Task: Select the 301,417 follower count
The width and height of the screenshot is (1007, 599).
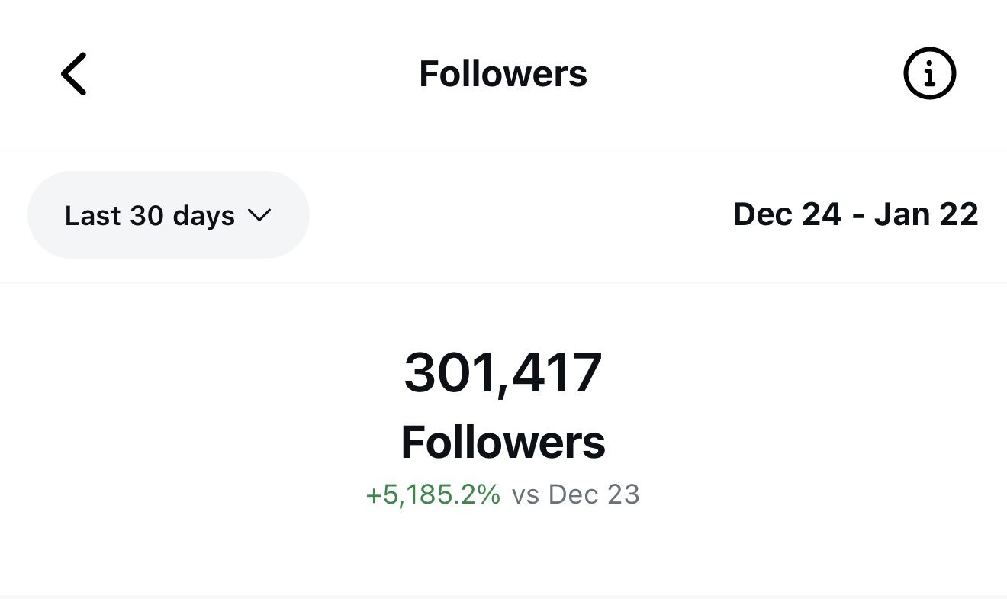Action: 502,372
